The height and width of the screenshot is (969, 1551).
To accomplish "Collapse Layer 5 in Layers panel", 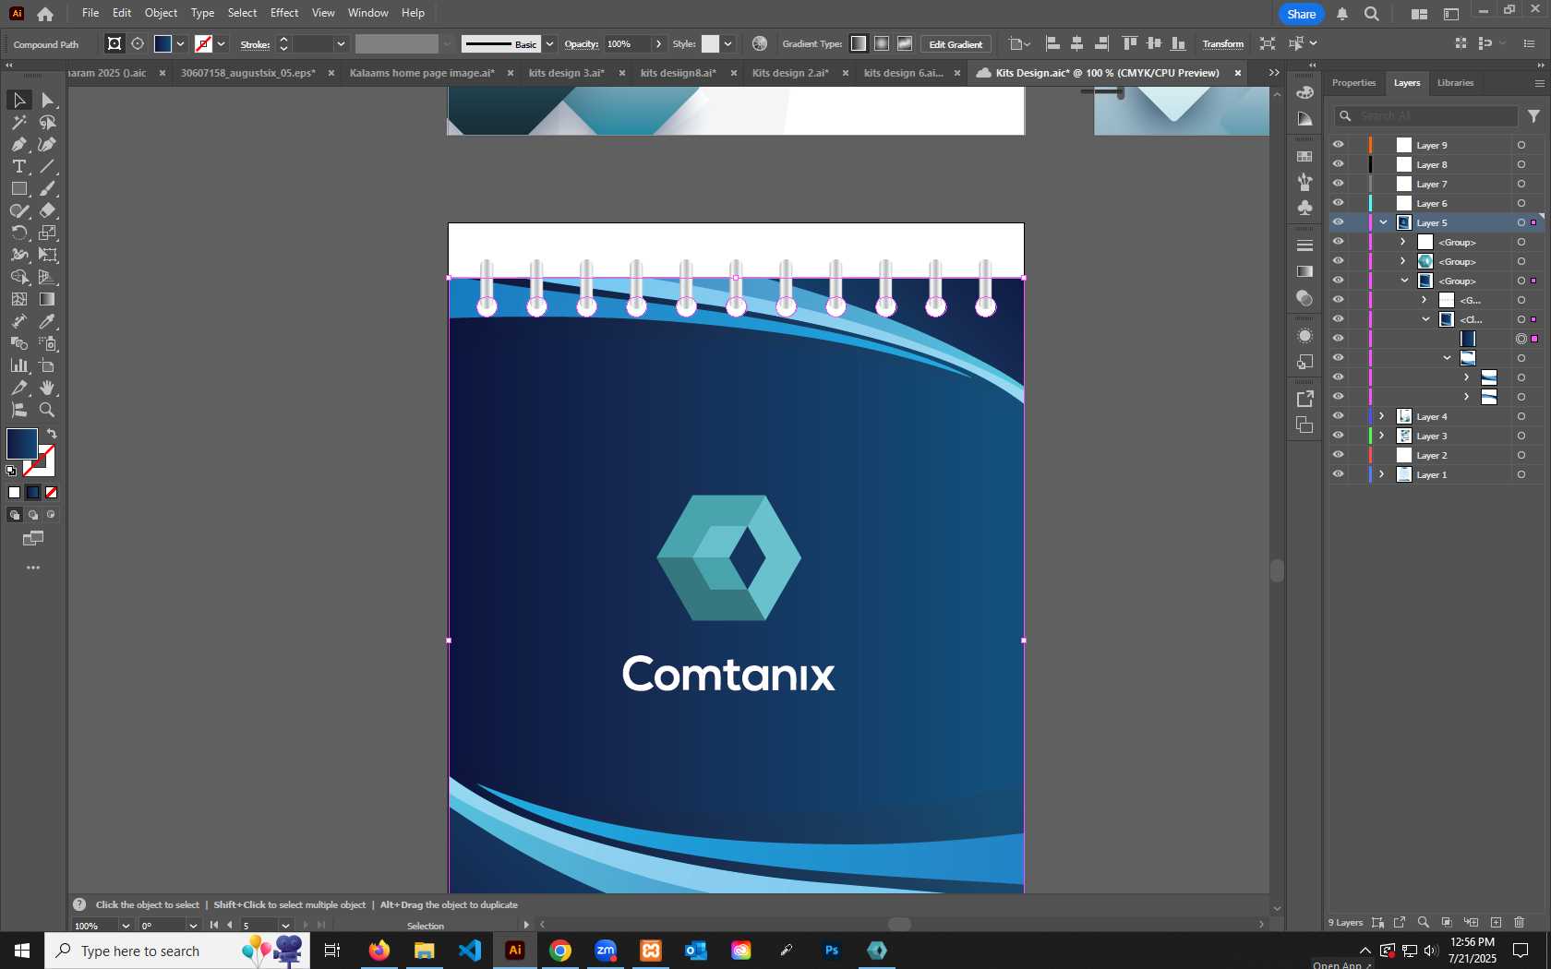I will (x=1383, y=222).
